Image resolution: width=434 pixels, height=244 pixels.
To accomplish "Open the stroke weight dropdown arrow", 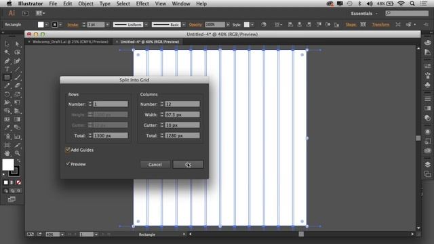I will 107,24.
